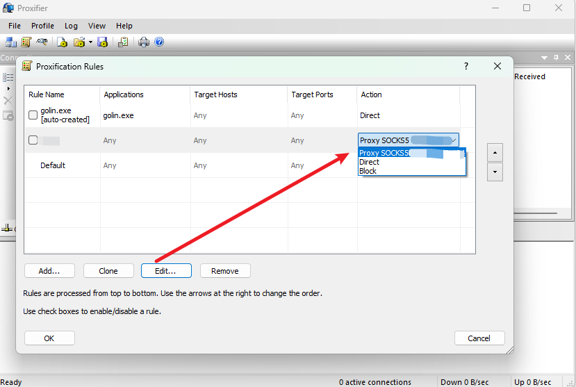Screen dimensions: 576x387
Task: Open the View menu
Action: (97, 26)
